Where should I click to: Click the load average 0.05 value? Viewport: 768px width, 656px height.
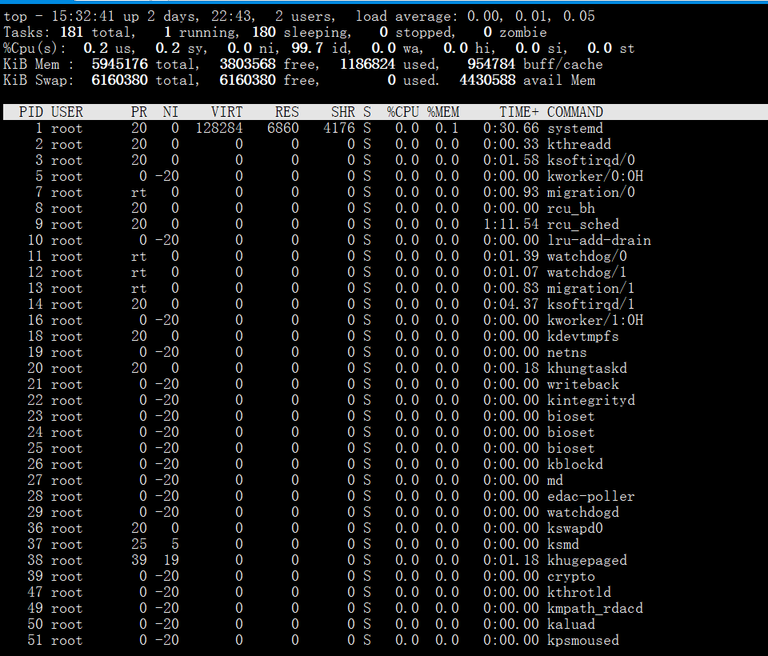point(579,16)
